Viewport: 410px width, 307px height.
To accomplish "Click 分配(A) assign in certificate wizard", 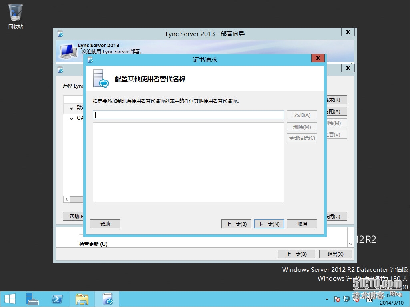I will (x=336, y=111).
